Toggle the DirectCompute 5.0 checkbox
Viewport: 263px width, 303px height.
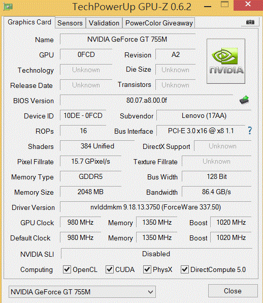point(185,269)
